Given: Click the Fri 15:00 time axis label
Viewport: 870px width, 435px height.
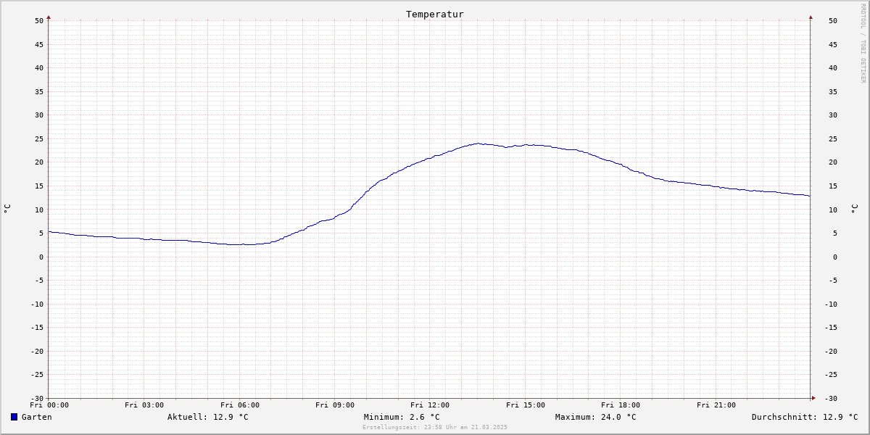Looking at the screenshot, I should click(x=526, y=405).
